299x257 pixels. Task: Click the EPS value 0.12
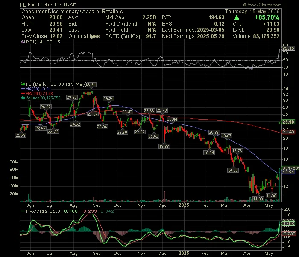pyautogui.click(x=219, y=24)
